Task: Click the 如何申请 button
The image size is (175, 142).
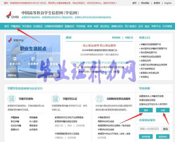Action: [146, 136]
